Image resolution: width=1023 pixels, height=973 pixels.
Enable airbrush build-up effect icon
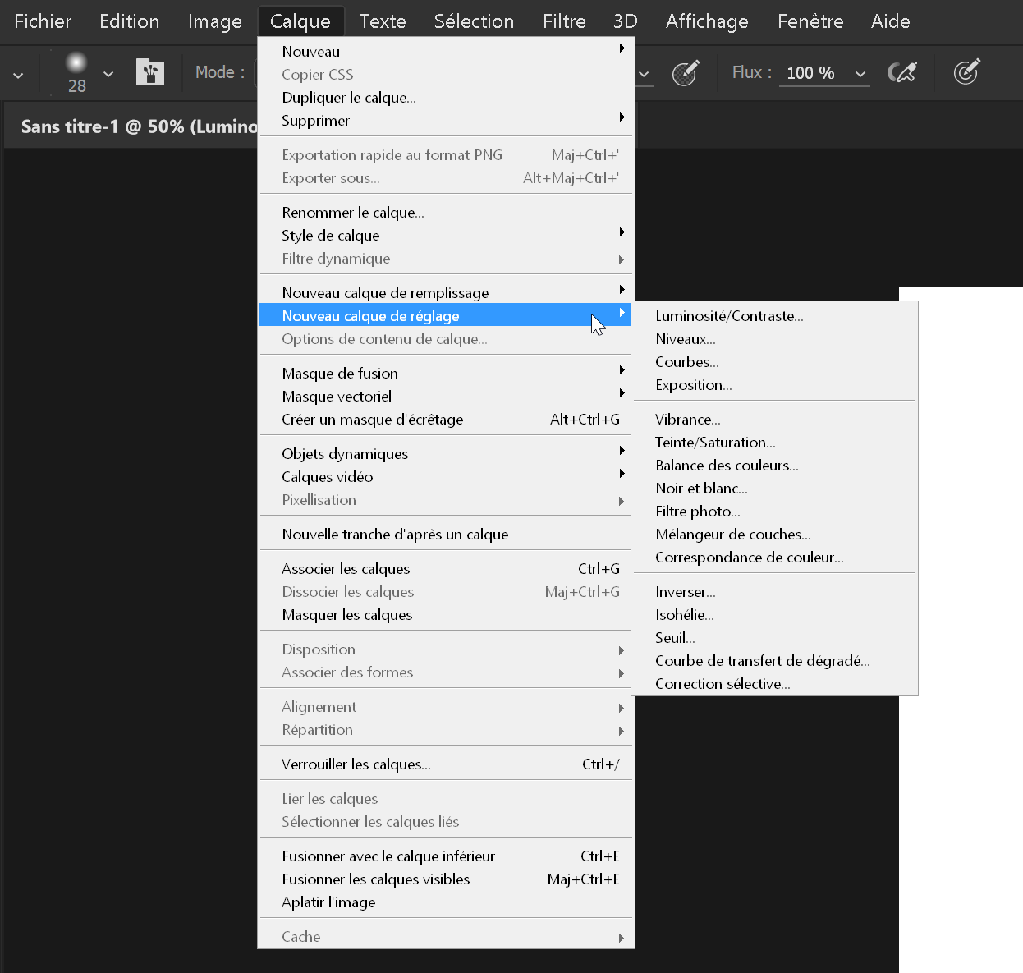902,73
